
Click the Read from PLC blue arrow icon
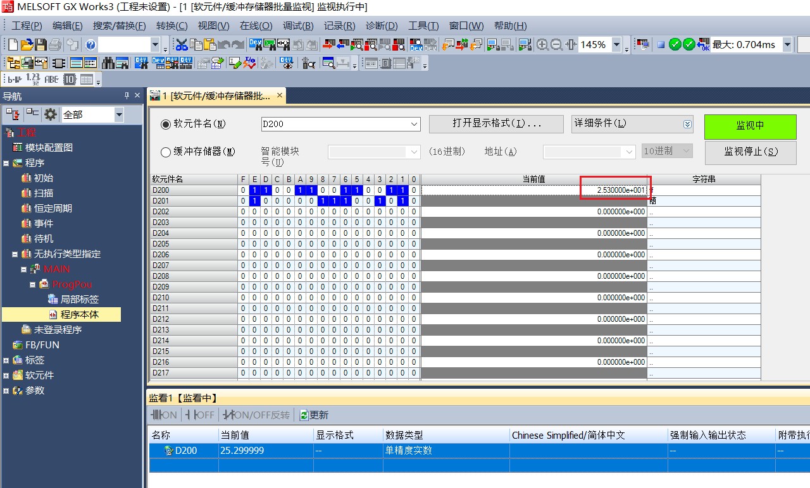tap(342, 44)
